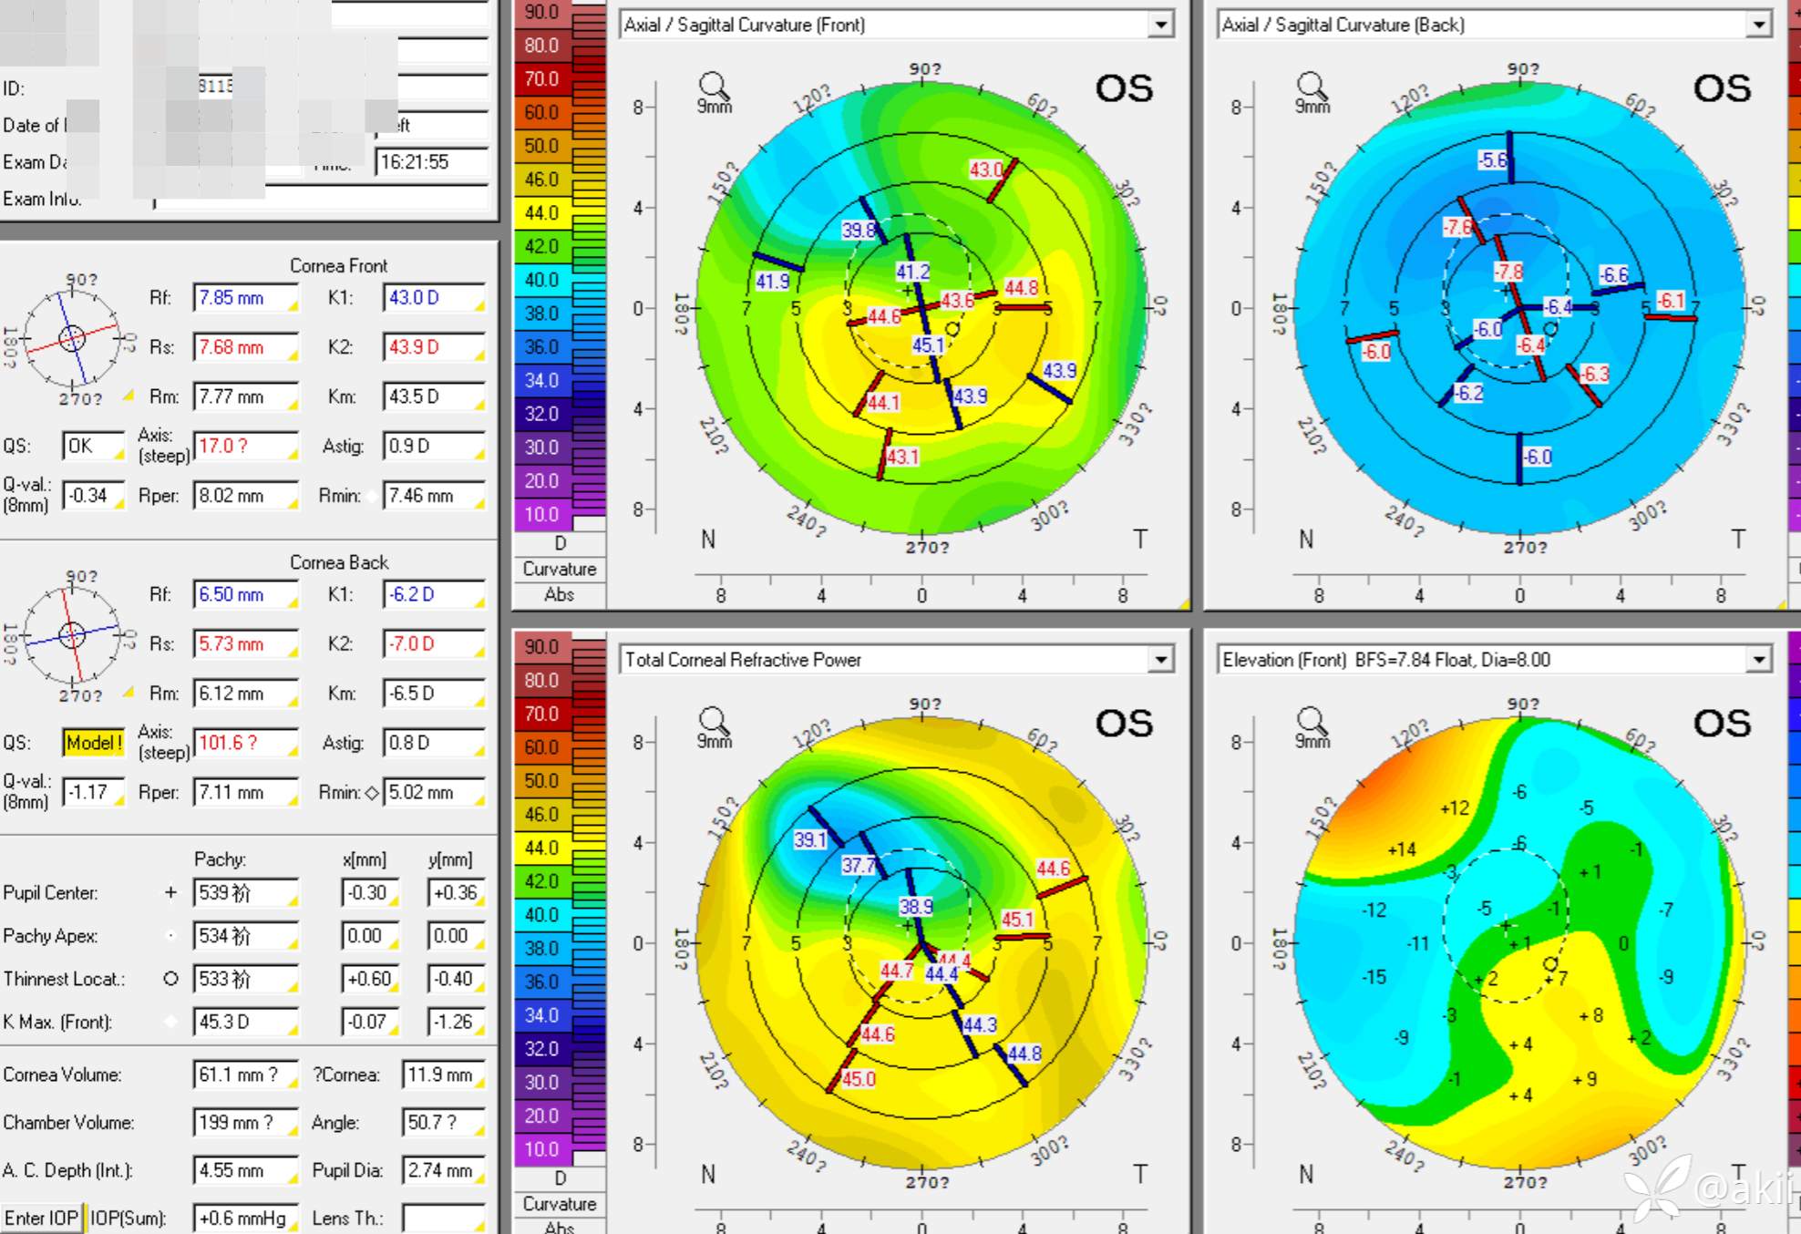Screen dimensions: 1801x1234
Task: Expand Elevation (Front) BFS map selector
Action: (1758, 660)
